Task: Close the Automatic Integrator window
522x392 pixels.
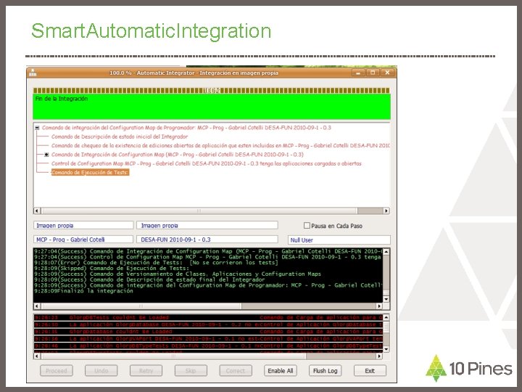Action: click(387, 73)
